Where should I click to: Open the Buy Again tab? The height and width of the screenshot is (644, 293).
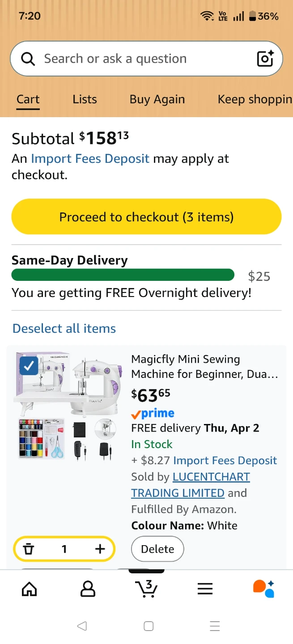(157, 99)
